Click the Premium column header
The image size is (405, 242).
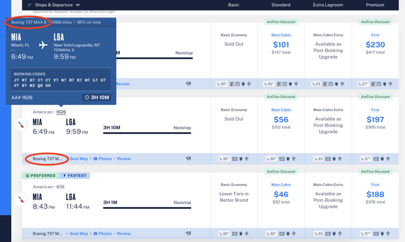(x=375, y=5)
